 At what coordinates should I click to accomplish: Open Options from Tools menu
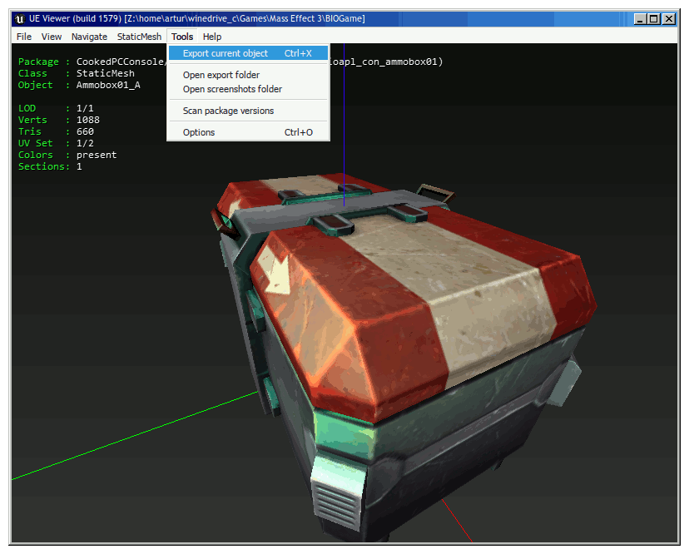click(x=248, y=132)
